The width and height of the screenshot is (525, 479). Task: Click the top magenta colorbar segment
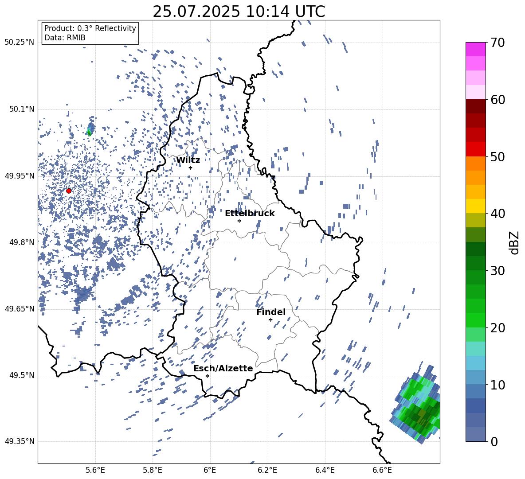coord(475,49)
